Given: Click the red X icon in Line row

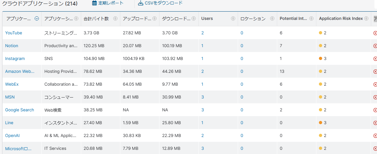Looking at the screenshot, I should (375, 123).
